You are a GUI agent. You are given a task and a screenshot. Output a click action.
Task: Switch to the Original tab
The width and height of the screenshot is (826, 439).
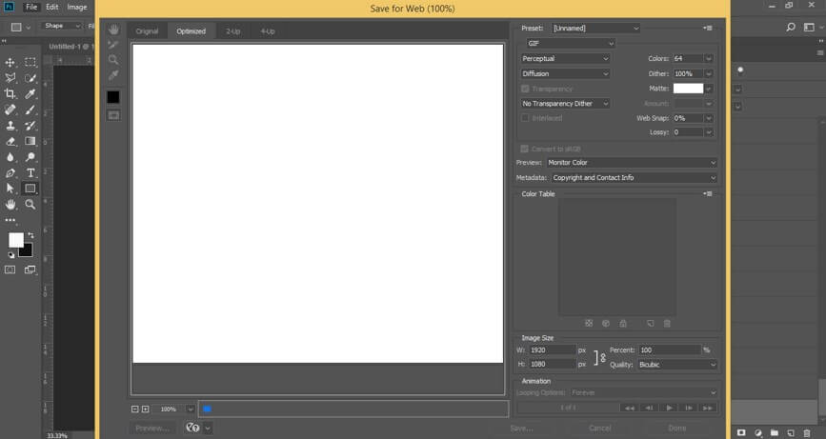[147, 31]
